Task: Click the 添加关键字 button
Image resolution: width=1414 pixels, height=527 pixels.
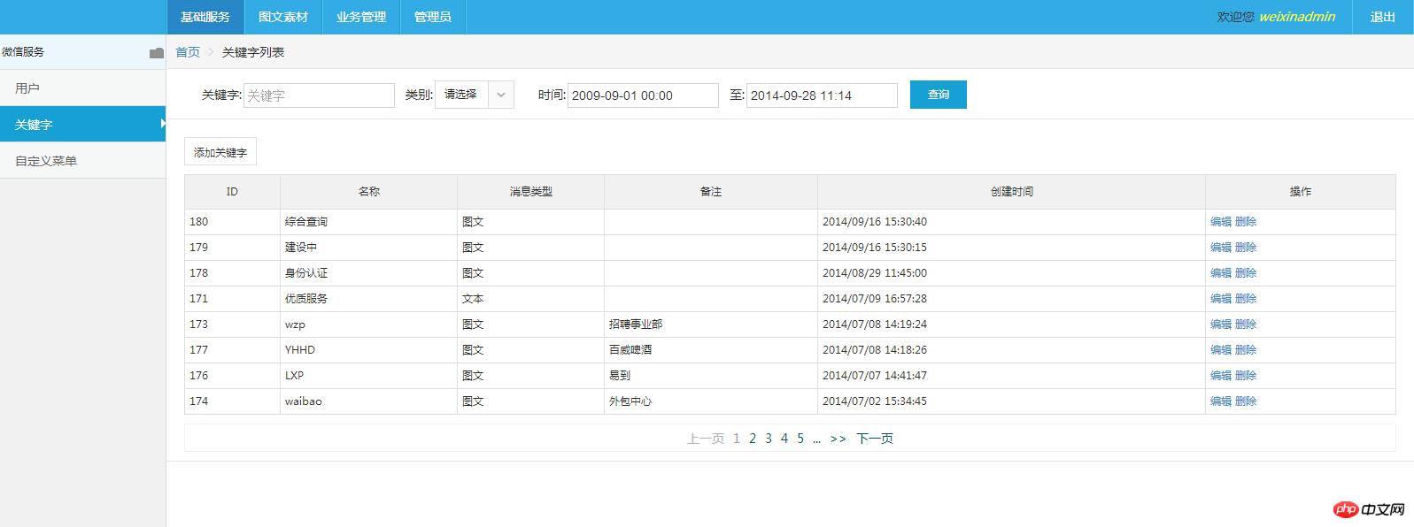Action: point(220,152)
